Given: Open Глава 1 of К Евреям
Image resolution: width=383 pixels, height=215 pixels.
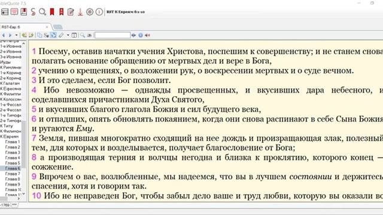Looking at the screenshot, I should pyautogui.click(x=13, y=142).
